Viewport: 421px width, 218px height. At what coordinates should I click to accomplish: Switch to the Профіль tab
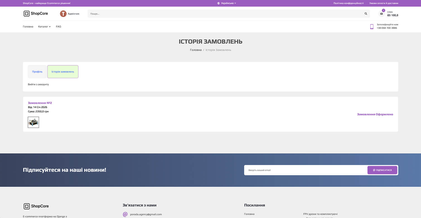coord(37,72)
